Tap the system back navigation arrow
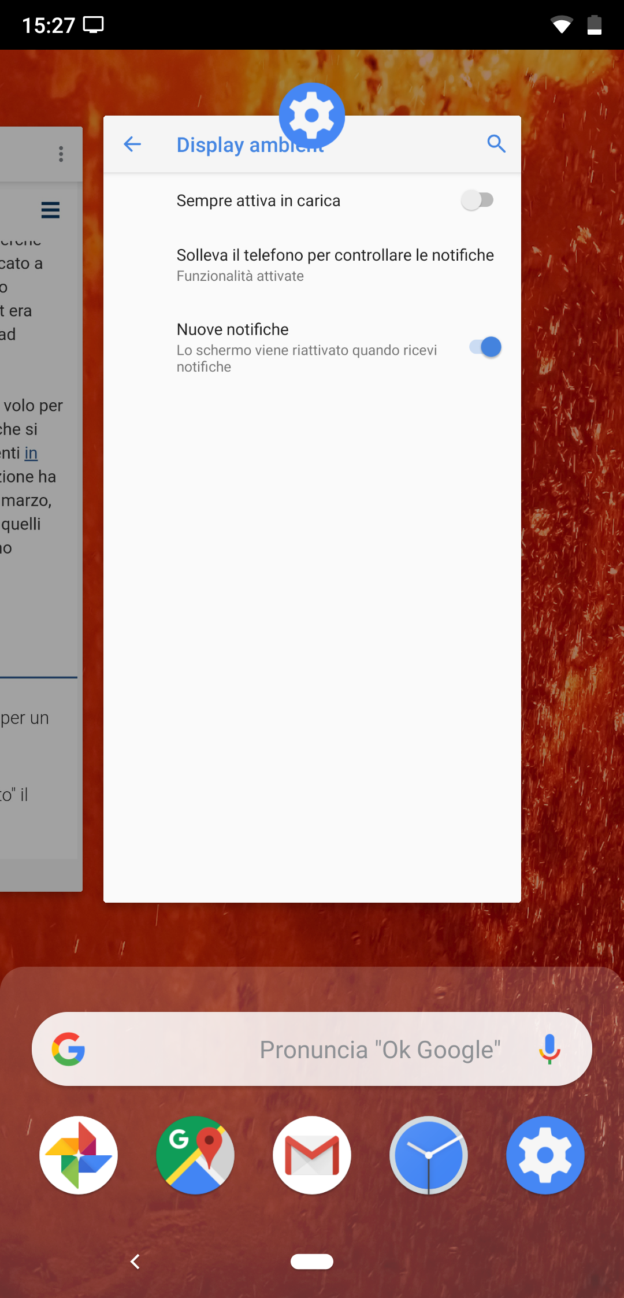Viewport: 624px width, 1298px height. tap(135, 1262)
